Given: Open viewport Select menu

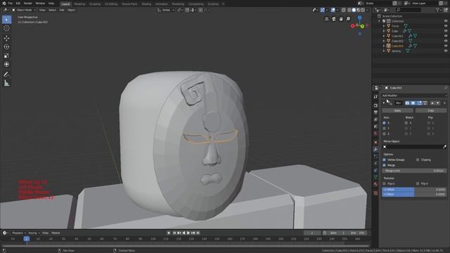Looking at the screenshot, I should pyautogui.click(x=52, y=10).
